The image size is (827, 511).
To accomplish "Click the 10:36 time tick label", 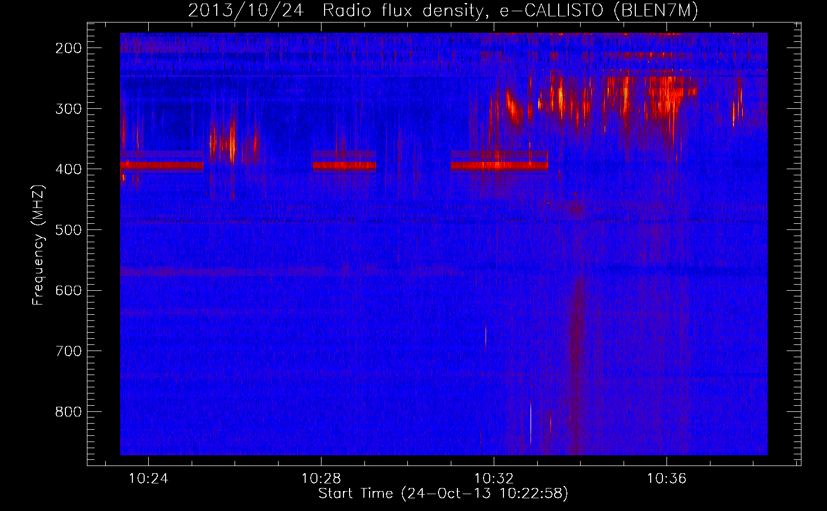I will 667,479.
